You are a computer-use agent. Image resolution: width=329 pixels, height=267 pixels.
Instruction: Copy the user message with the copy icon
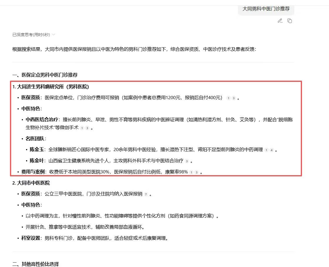(x=290, y=21)
